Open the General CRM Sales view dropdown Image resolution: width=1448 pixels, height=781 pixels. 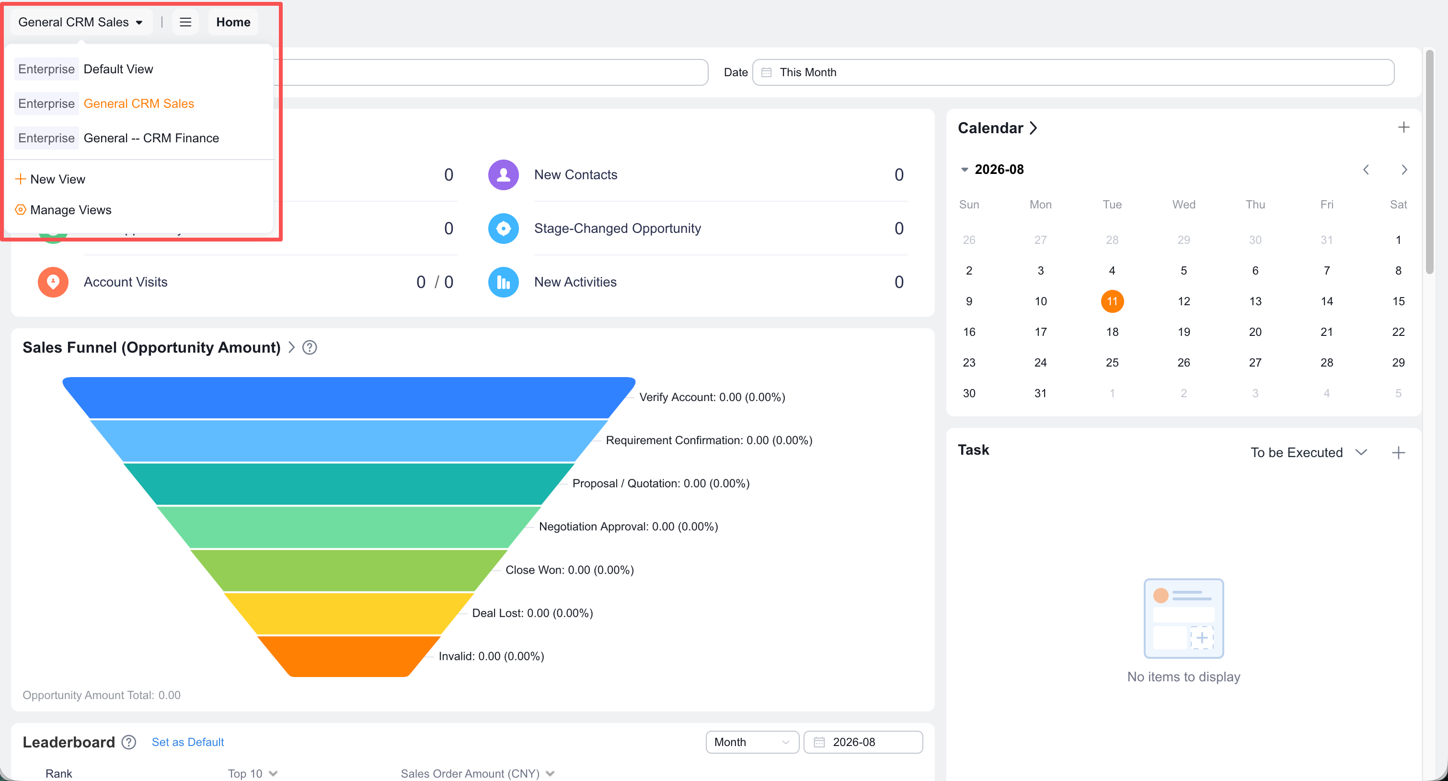pyautogui.click(x=80, y=22)
